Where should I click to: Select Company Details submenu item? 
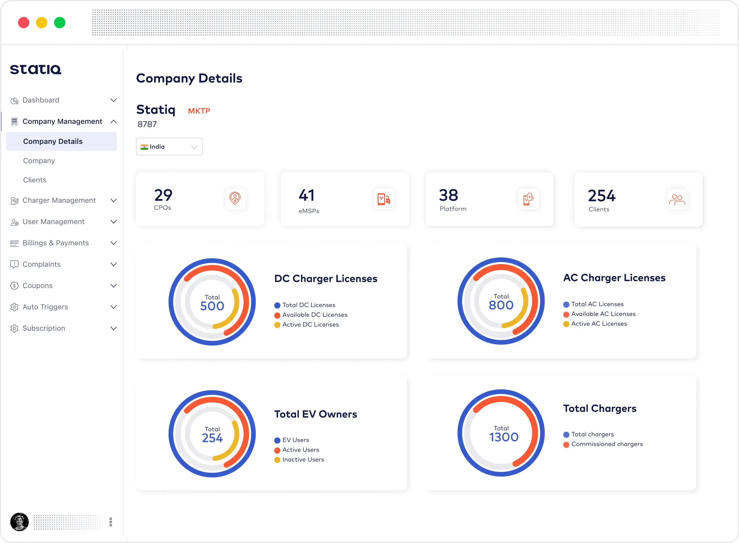pos(62,142)
